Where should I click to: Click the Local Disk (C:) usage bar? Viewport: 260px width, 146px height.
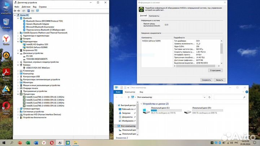coord(166,110)
